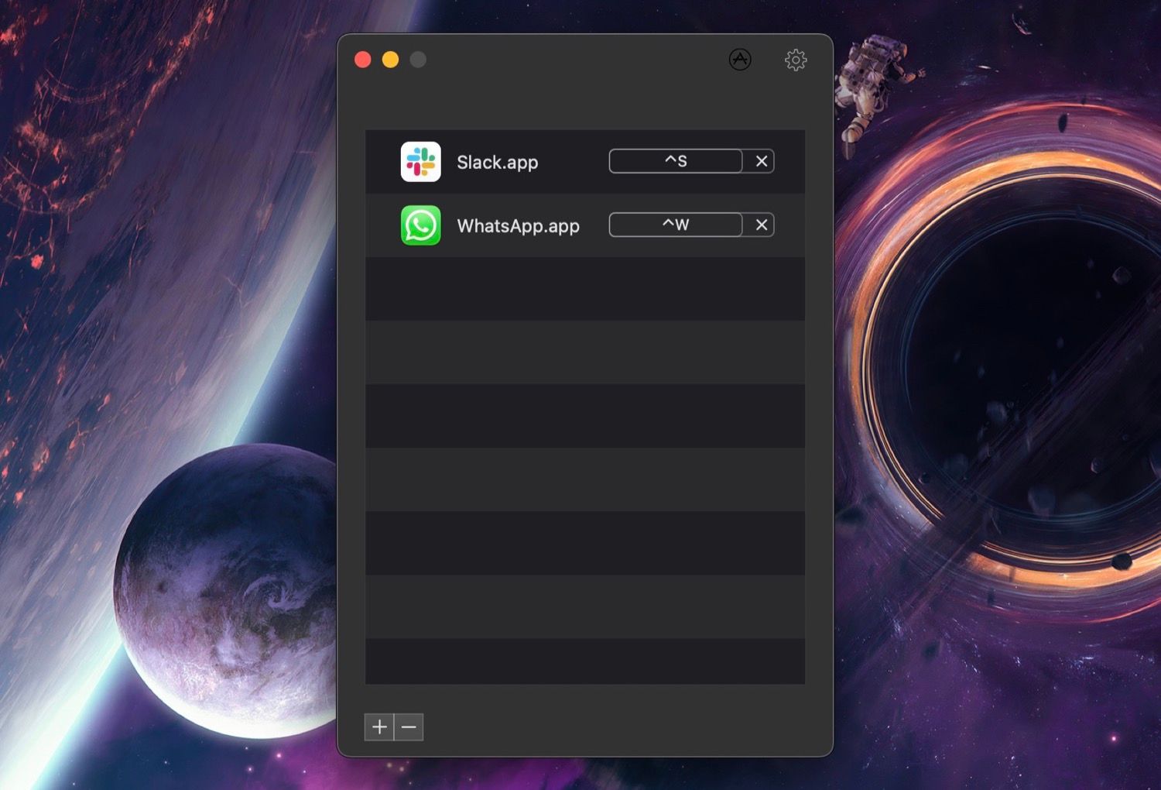Viewport: 1161px width, 790px height.
Task: Click the WhatsApp app icon
Action: [x=421, y=225]
